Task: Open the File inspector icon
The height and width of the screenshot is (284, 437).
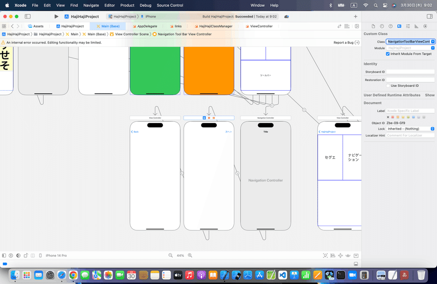Action: click(x=373, y=26)
